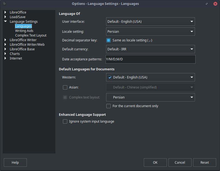Check For the current document only
This screenshot has height=171, width=220.
coord(109,106)
